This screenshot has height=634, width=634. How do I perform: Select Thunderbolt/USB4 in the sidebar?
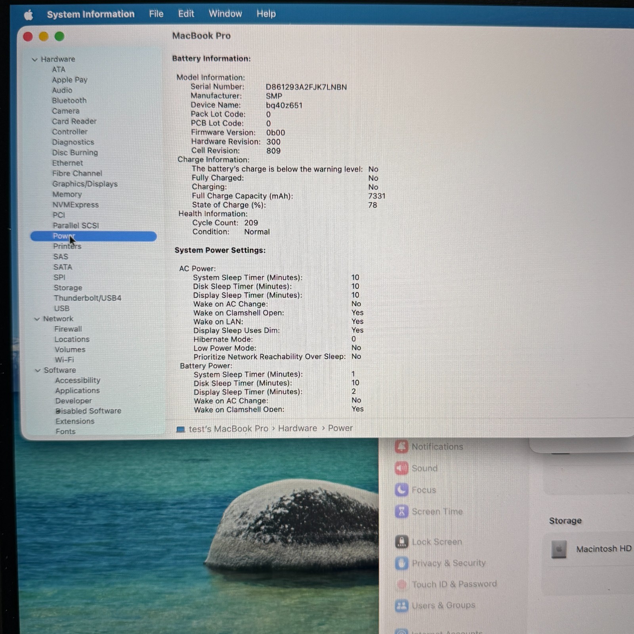point(88,298)
